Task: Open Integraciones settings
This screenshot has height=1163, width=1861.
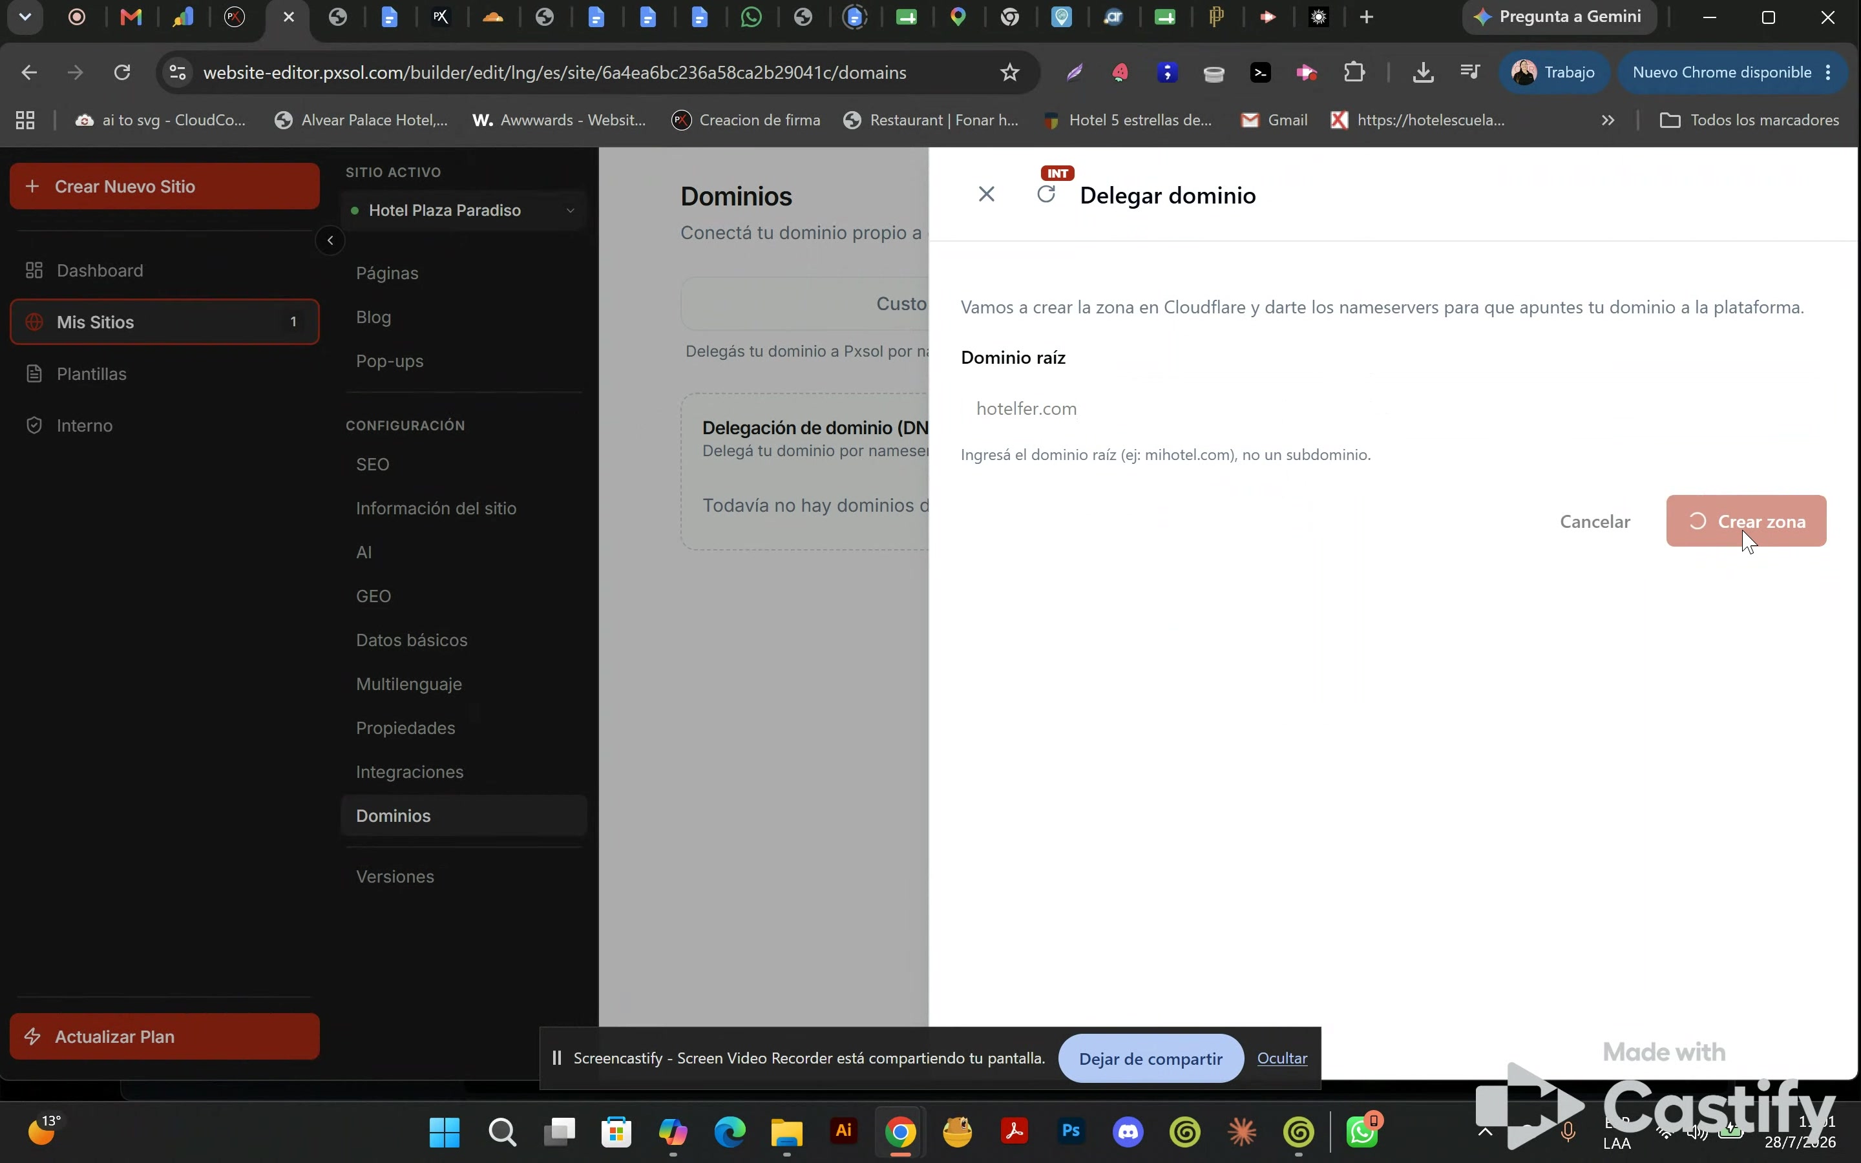Action: [x=410, y=771]
